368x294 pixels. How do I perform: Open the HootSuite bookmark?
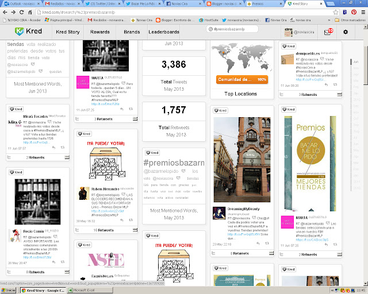click(208, 20)
